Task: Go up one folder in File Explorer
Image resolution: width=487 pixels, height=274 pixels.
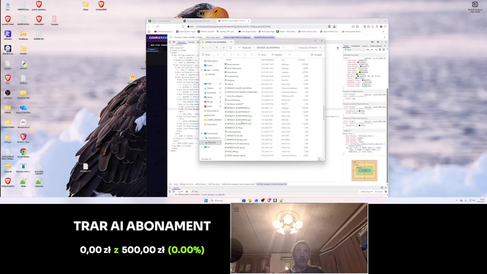Action: [216, 48]
